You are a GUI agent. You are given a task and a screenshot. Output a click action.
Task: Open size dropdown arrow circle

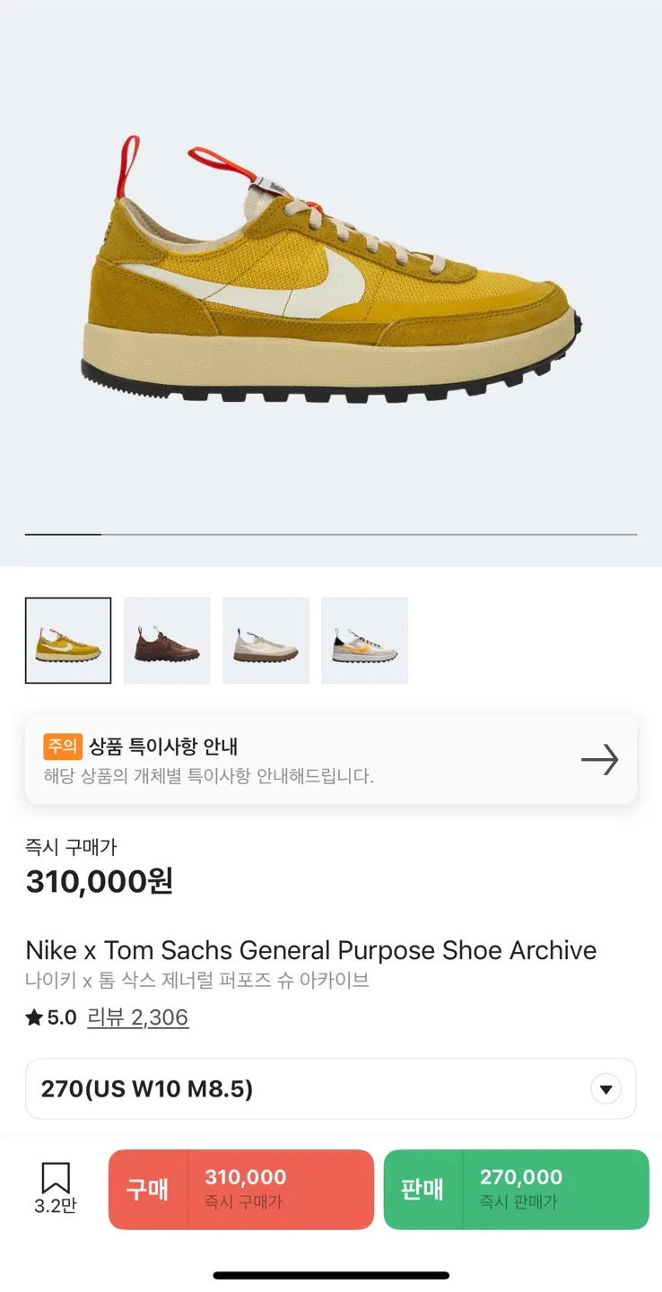tap(605, 1089)
